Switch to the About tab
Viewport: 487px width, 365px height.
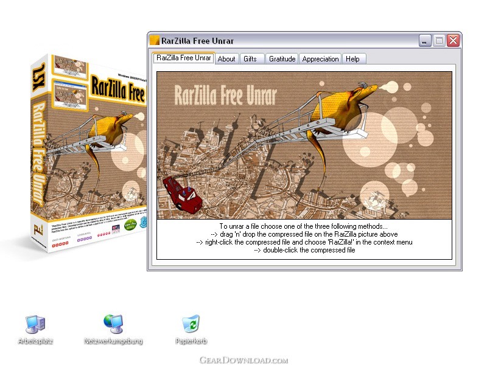point(226,58)
